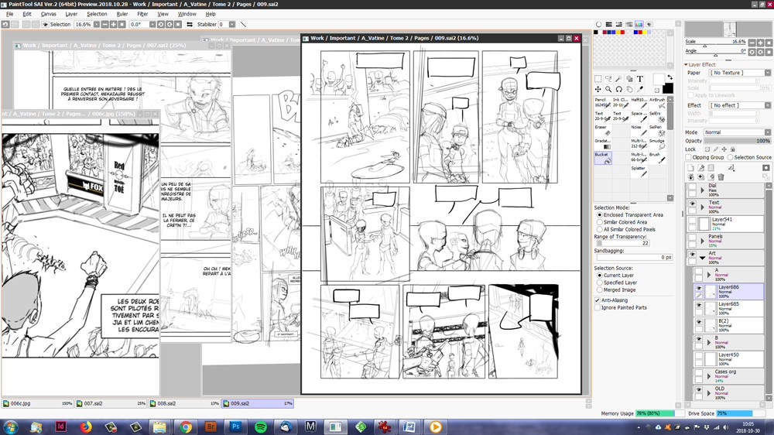Image resolution: width=774 pixels, height=435 pixels.
Task: Hide the Art layer group
Action: point(693,255)
